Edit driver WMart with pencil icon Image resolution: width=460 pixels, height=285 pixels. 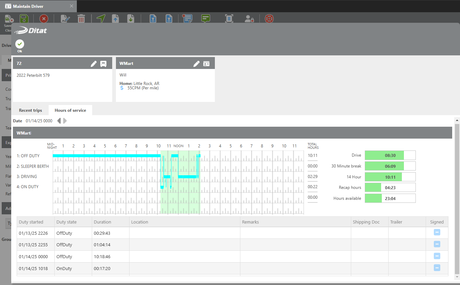(x=197, y=64)
